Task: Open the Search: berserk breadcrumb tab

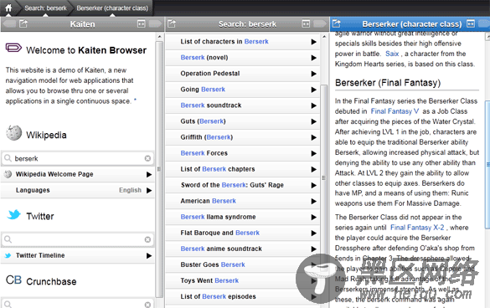Action: 45,8
